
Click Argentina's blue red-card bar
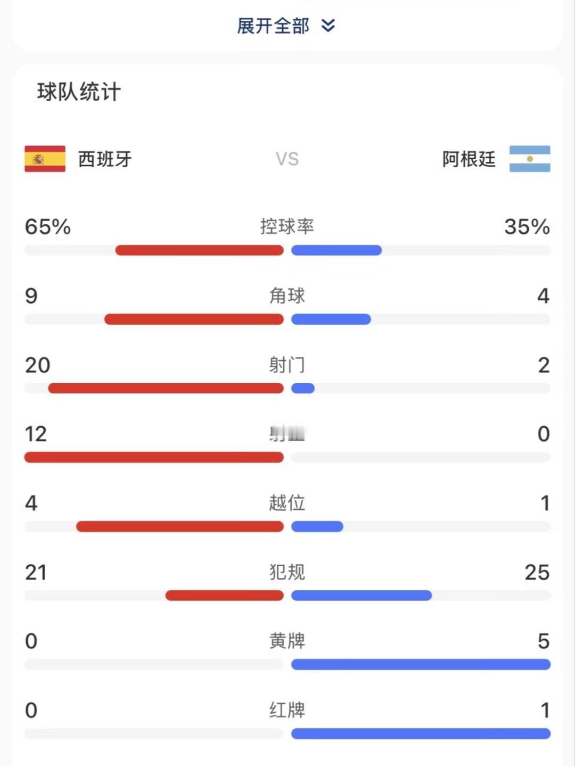pyautogui.click(x=421, y=734)
